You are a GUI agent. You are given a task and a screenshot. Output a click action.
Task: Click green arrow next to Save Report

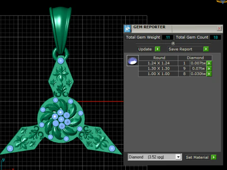(x=206, y=49)
